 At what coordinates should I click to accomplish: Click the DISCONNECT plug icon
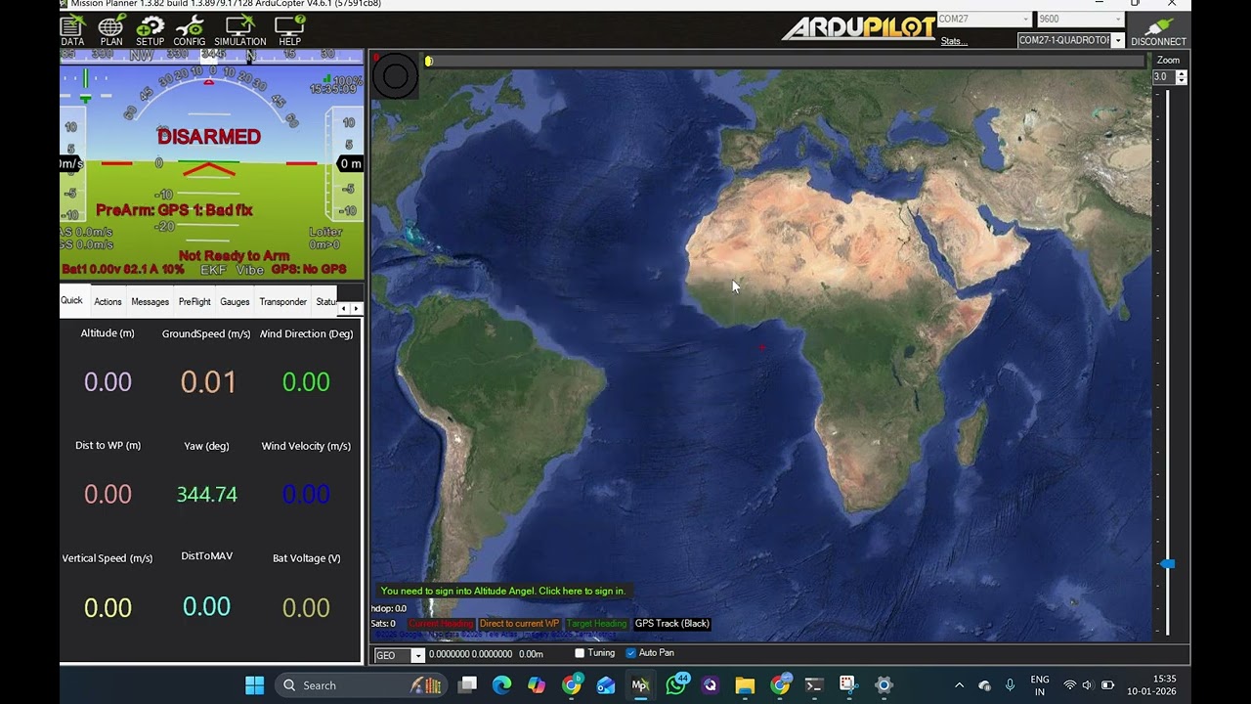pos(1158,31)
